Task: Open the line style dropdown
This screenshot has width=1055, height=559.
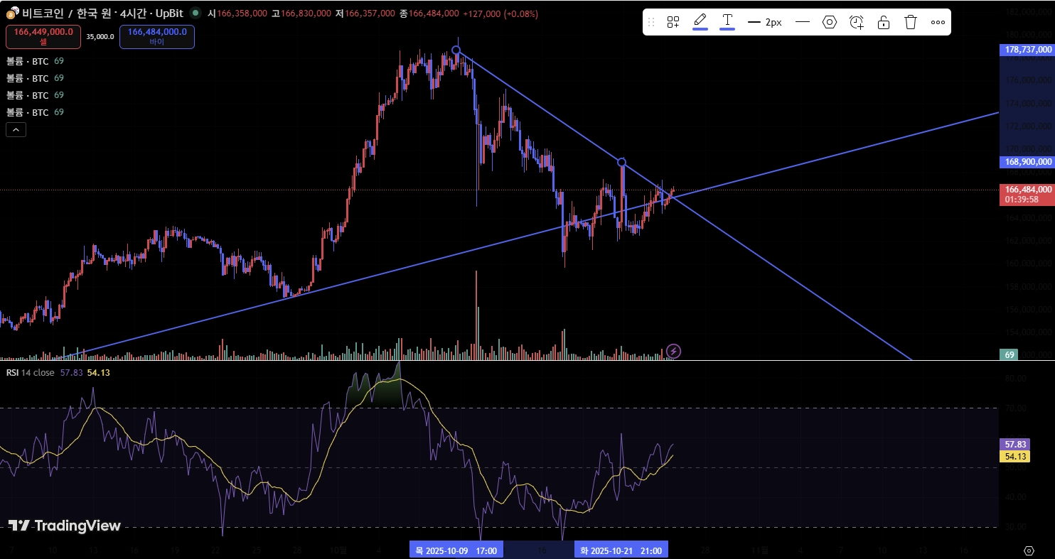Action: [803, 22]
